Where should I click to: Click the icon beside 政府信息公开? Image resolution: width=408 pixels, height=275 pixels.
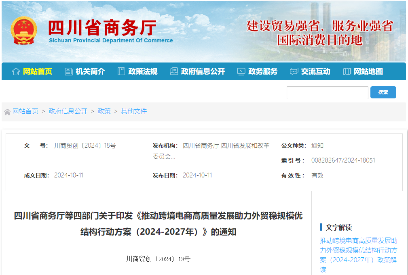click(174, 71)
